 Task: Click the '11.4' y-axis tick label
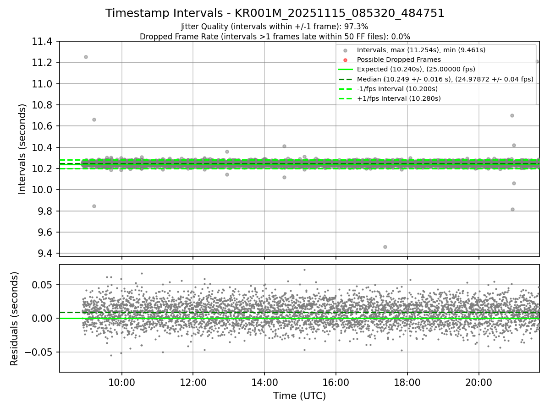(43, 42)
